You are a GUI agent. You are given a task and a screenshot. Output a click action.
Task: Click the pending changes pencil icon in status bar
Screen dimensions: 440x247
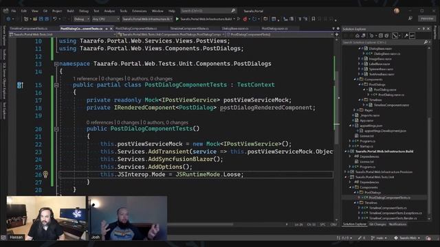(x=360, y=238)
